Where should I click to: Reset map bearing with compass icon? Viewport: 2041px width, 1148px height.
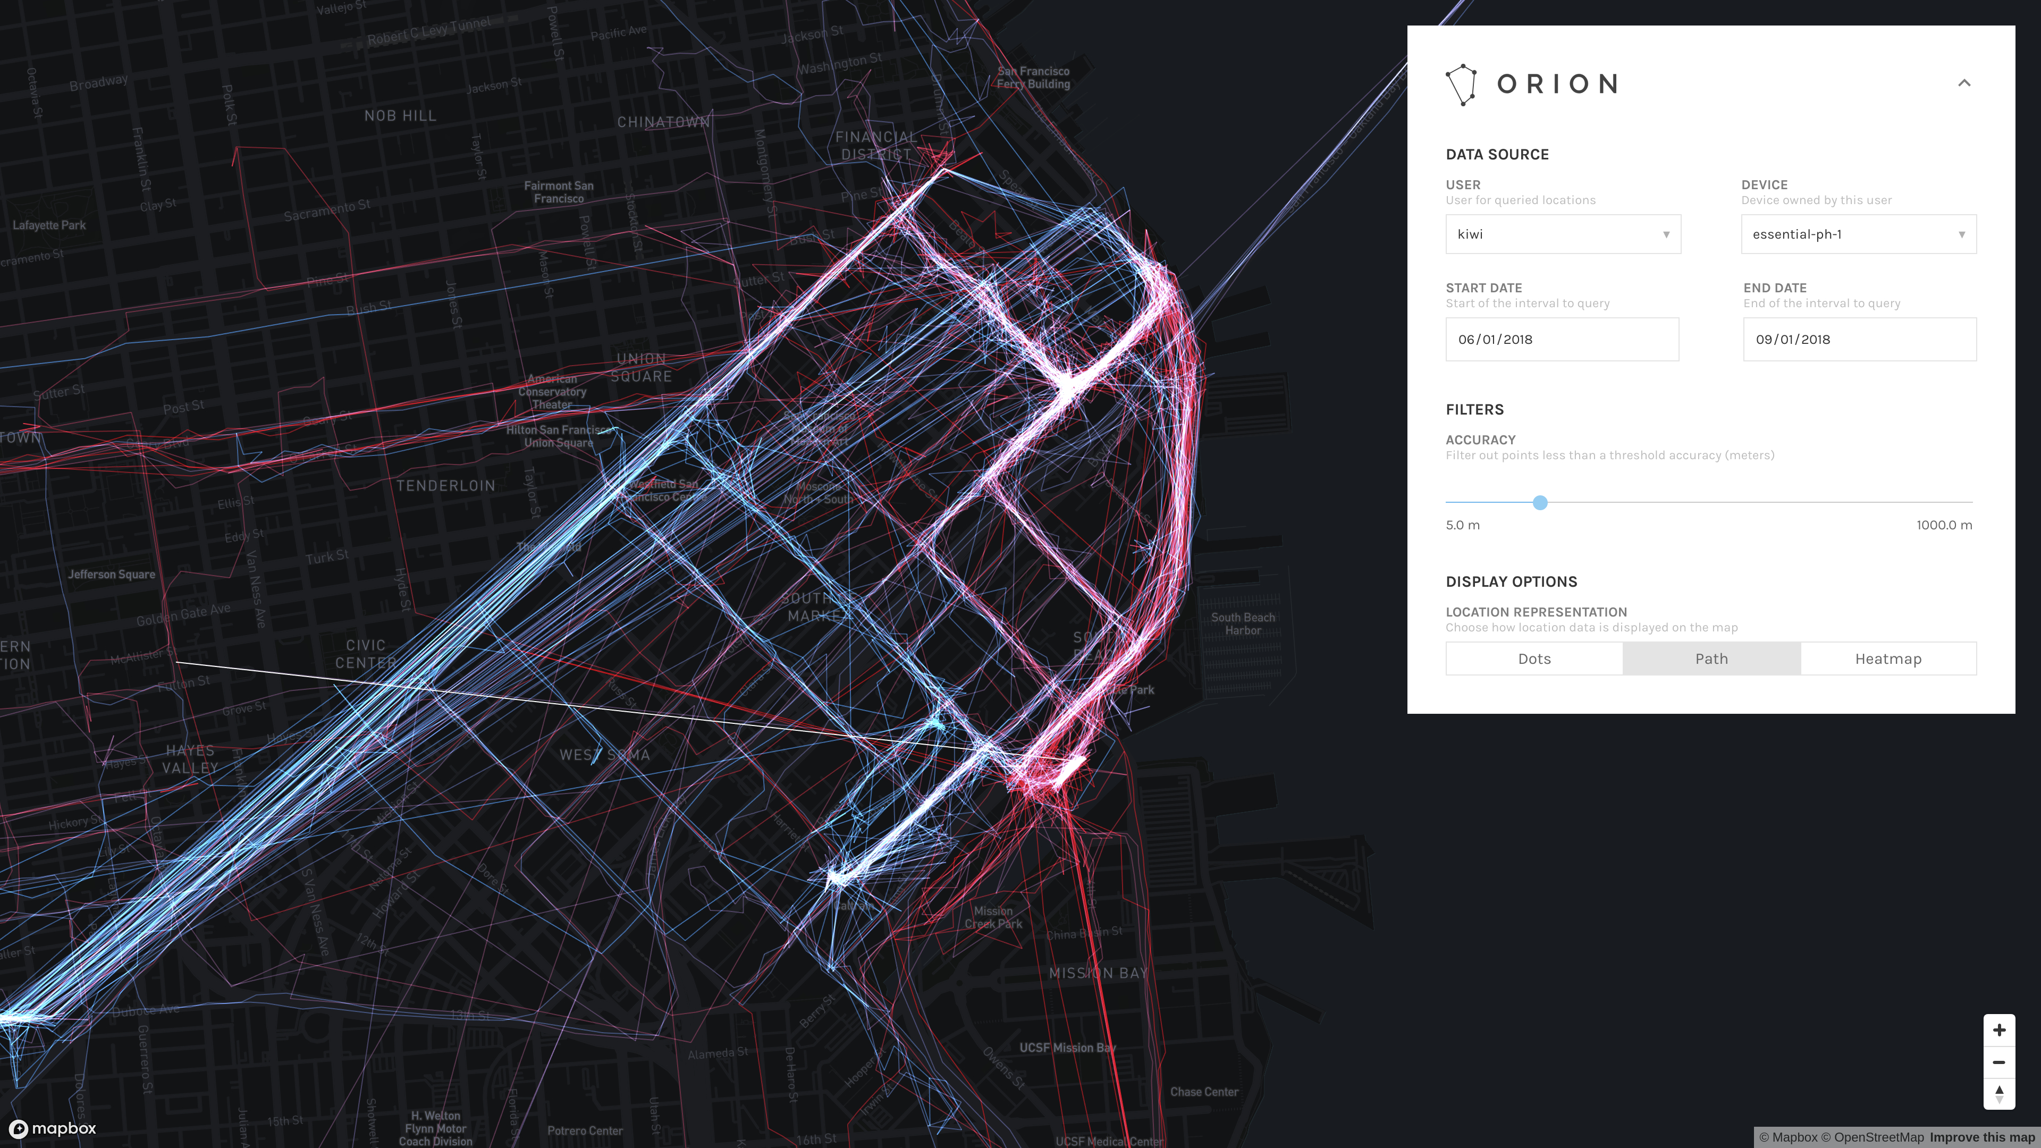tap(1999, 1094)
